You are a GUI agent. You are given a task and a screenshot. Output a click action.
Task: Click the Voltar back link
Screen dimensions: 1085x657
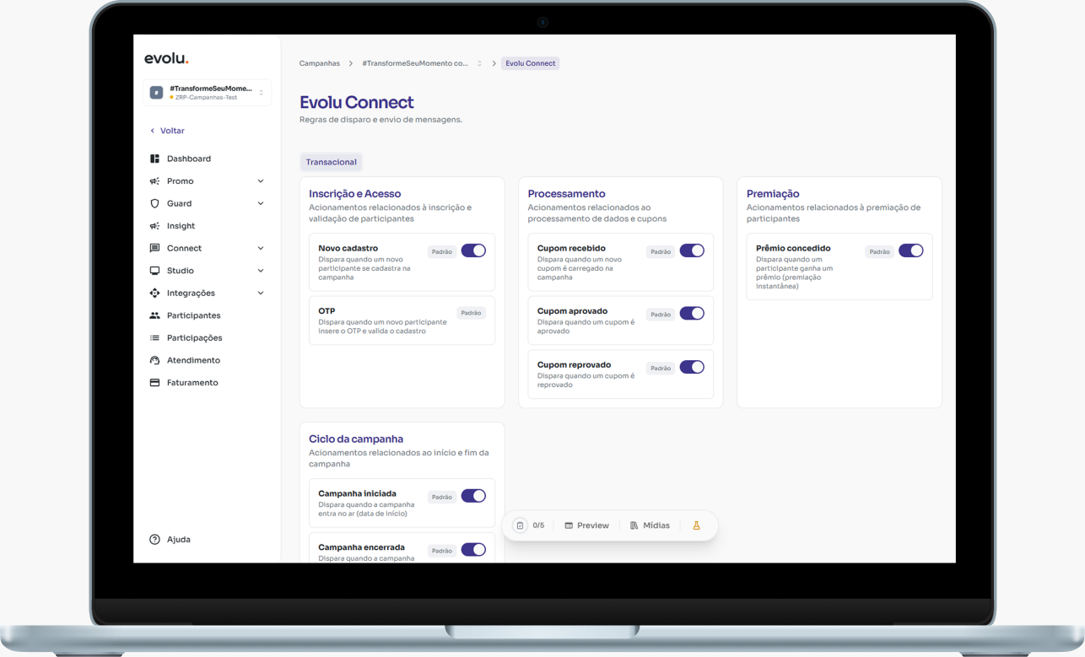coord(167,131)
